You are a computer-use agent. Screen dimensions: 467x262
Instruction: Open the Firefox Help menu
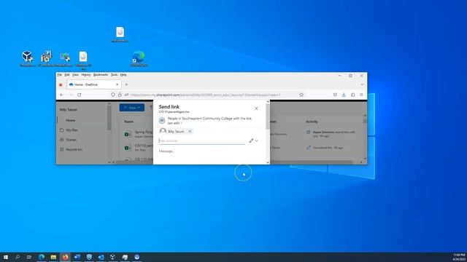tap(123, 75)
